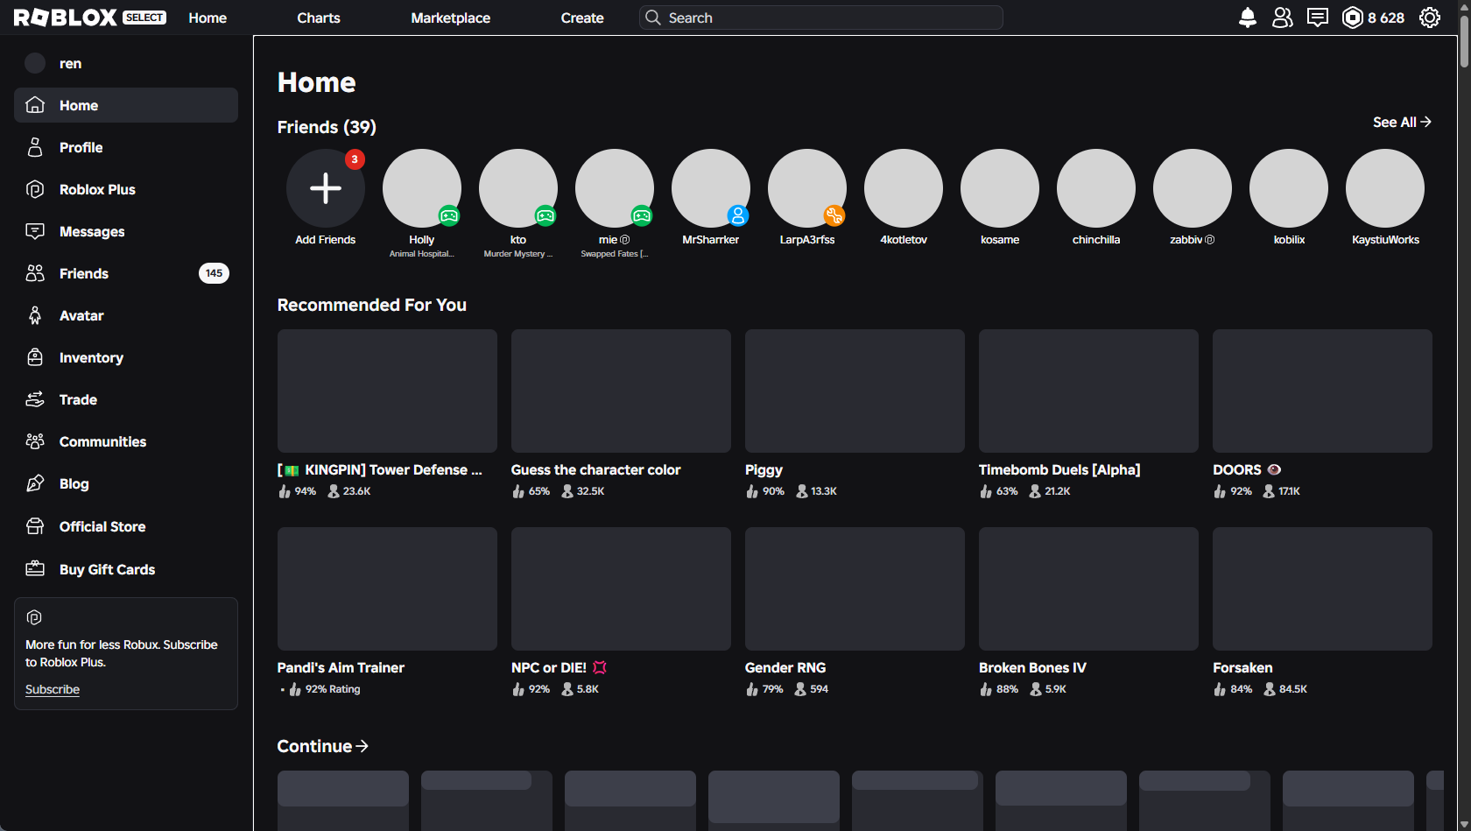
Task: Click the Communities group icon in sidebar
Action: [x=35, y=441]
